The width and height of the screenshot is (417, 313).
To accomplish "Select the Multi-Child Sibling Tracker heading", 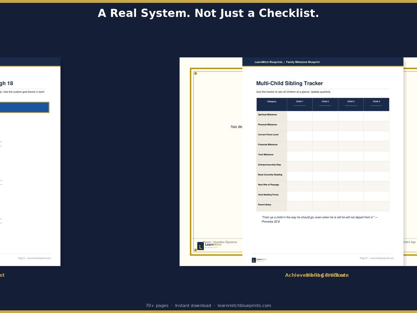I will tap(290, 83).
